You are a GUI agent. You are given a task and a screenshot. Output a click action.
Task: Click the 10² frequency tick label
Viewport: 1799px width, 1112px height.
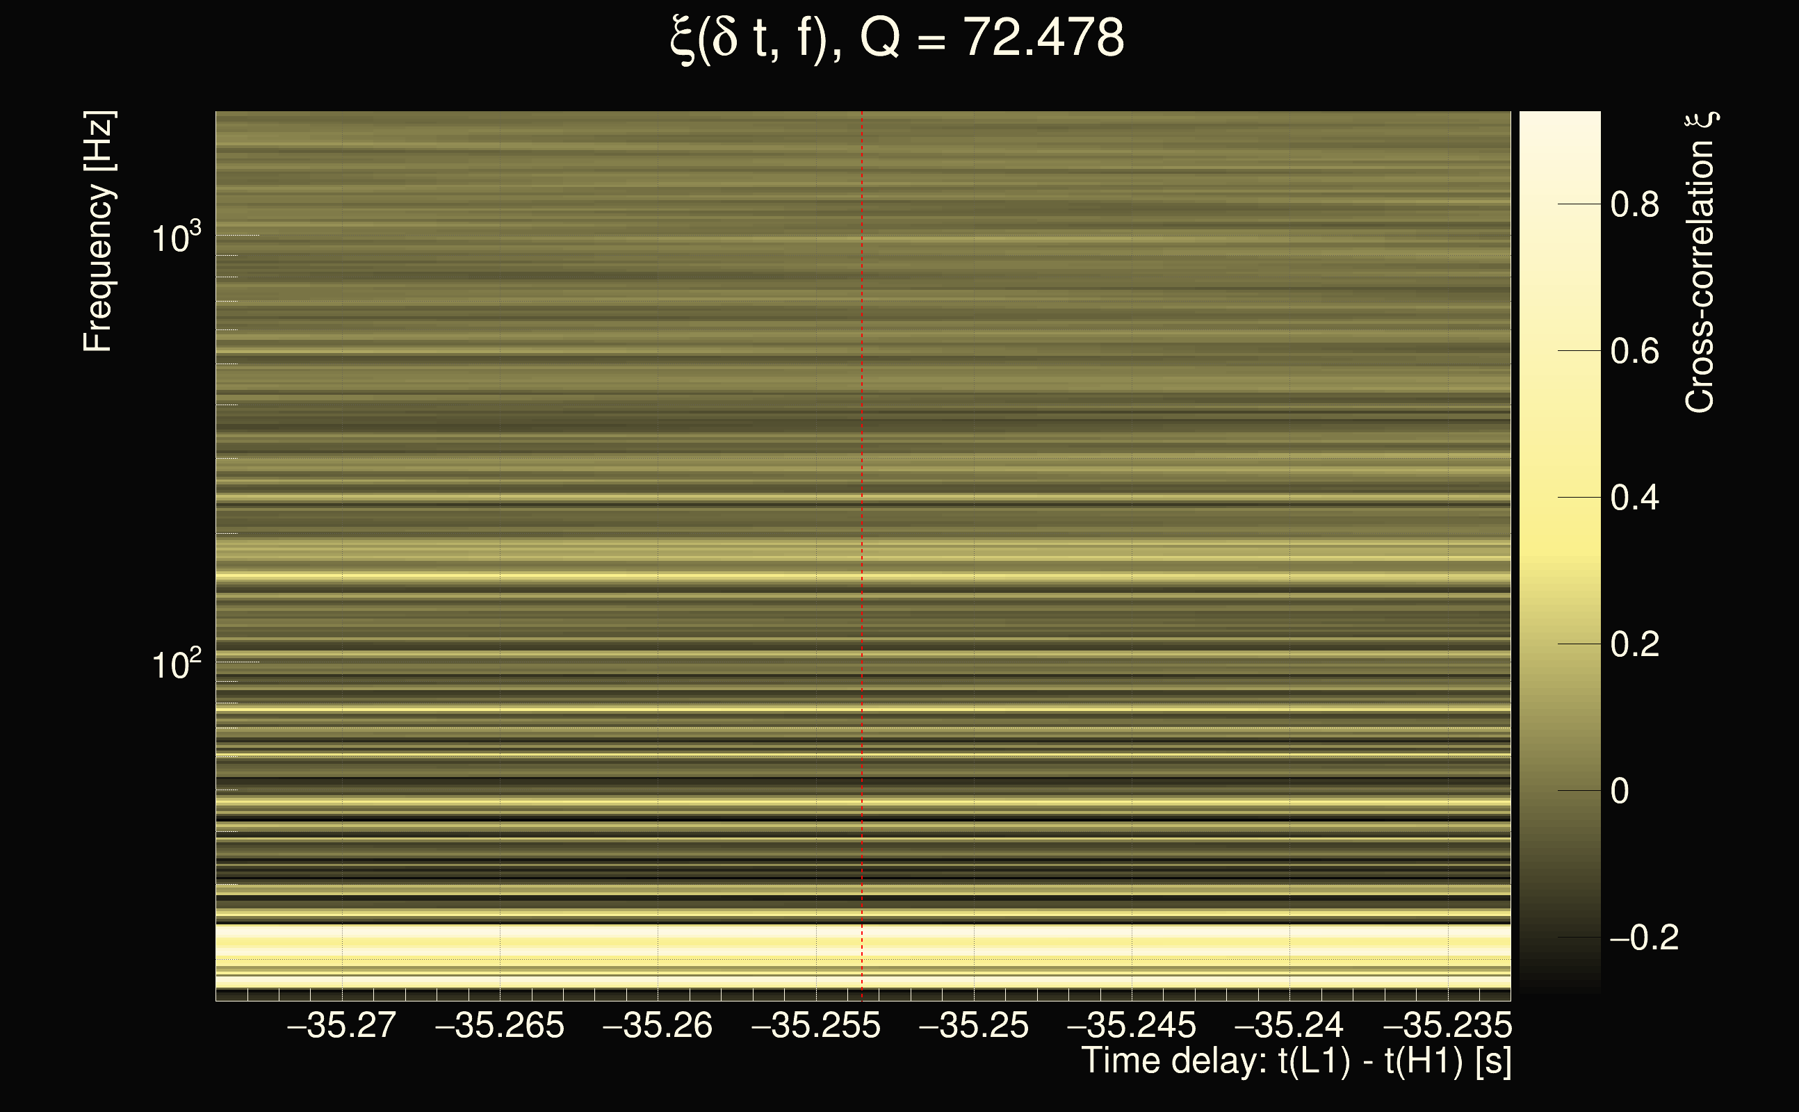pos(176,664)
